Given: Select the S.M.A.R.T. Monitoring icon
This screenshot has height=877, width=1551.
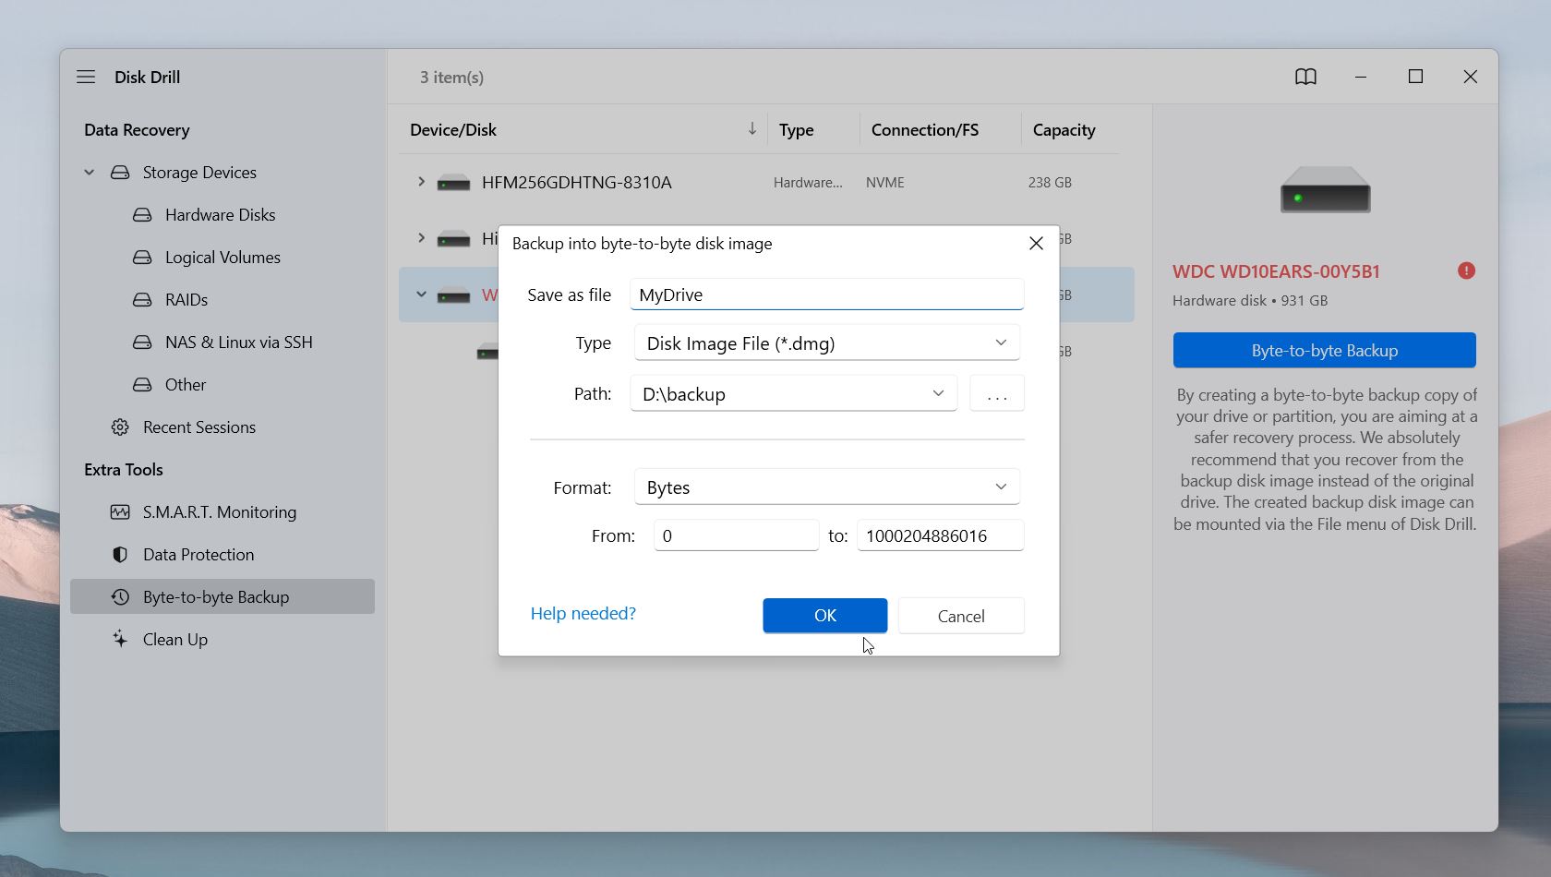Looking at the screenshot, I should (x=120, y=512).
